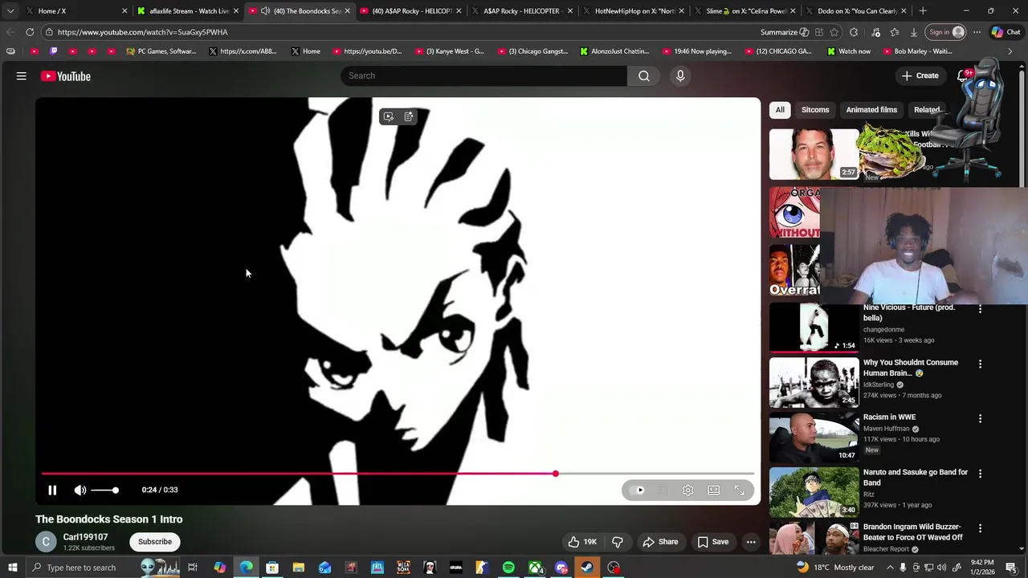Open Nine Vicious - Future video title
The width and height of the screenshot is (1028, 578).
(909, 312)
